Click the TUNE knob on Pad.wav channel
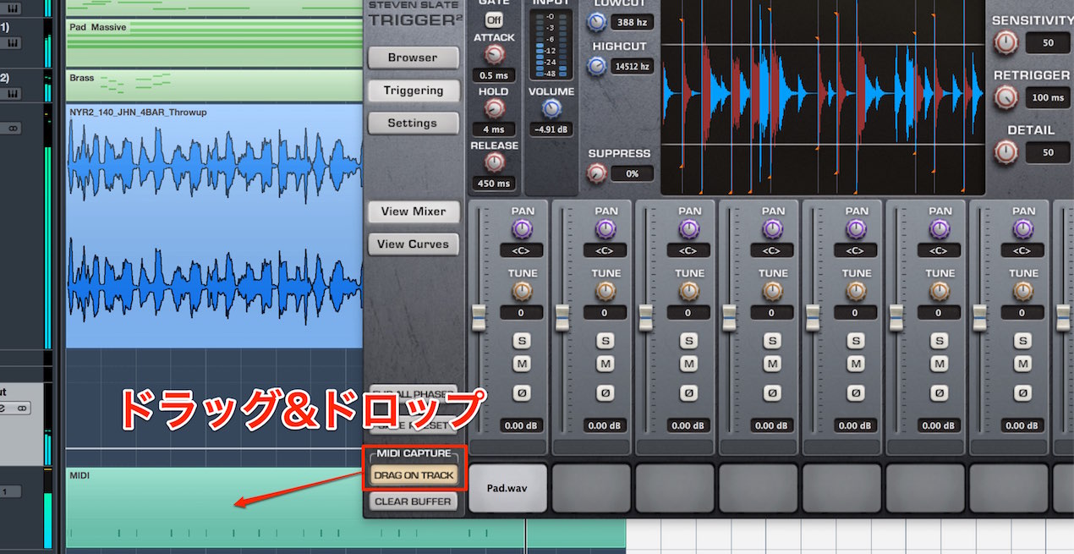Viewport: 1074px width, 554px height. pyautogui.click(x=522, y=292)
